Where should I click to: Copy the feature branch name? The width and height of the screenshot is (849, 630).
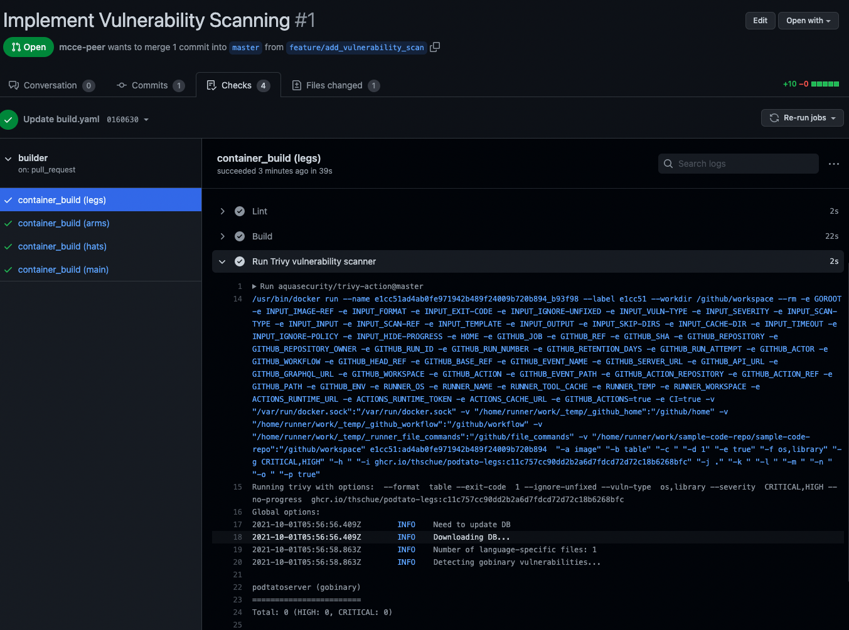(x=435, y=47)
